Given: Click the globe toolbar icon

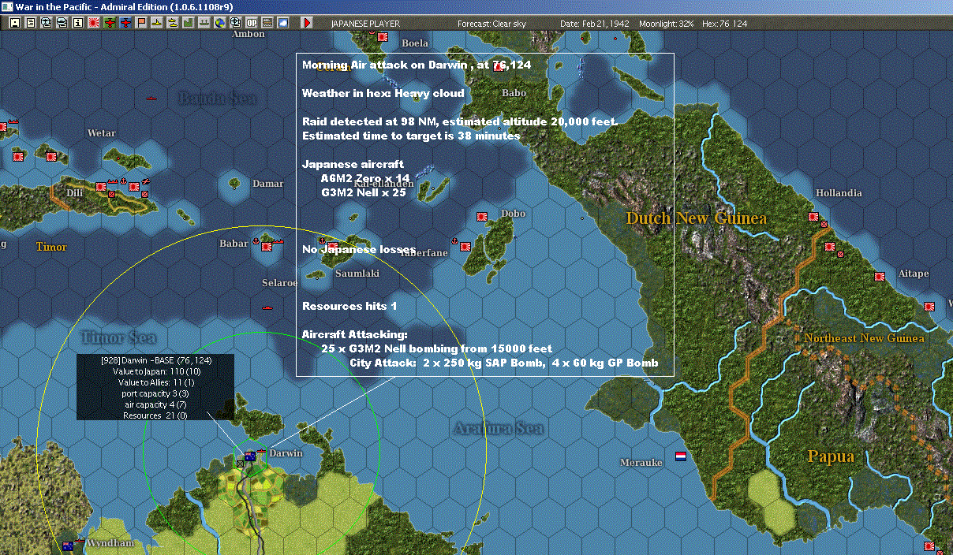Looking at the screenshot, I should (x=219, y=23).
